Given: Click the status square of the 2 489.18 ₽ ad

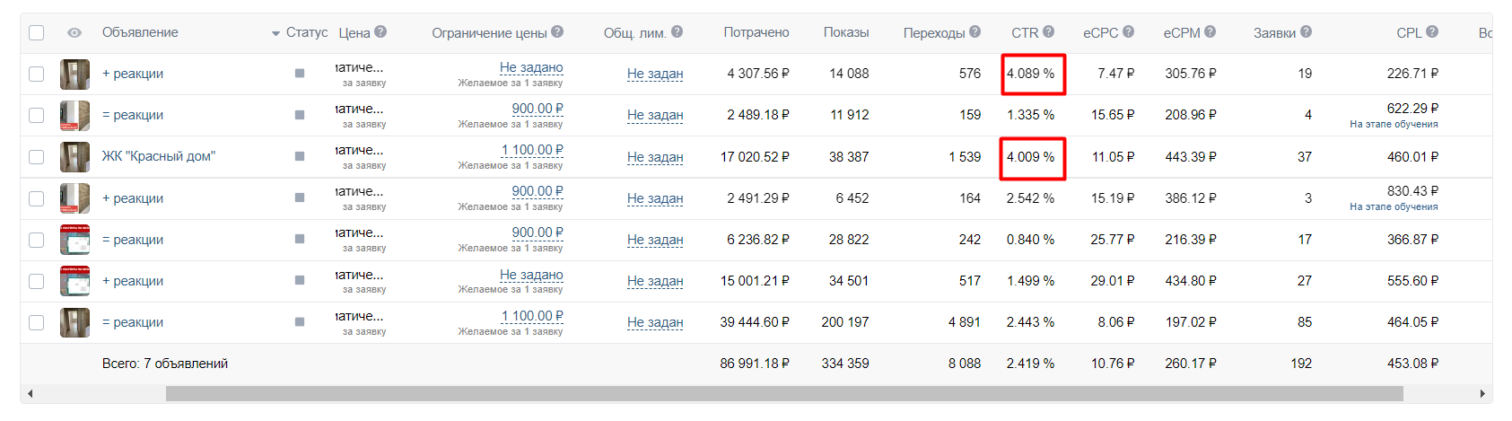Looking at the screenshot, I should click(300, 115).
